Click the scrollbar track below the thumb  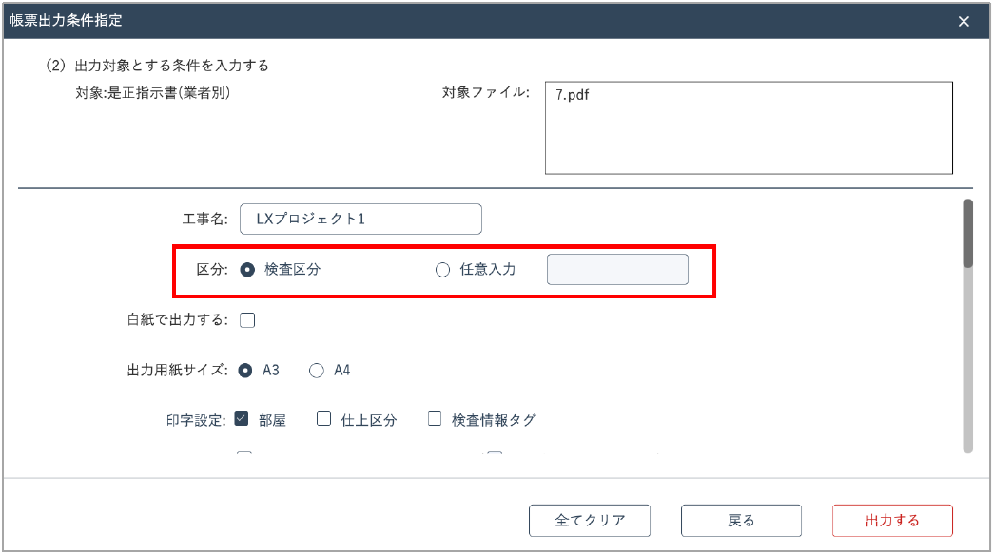[x=967, y=361]
